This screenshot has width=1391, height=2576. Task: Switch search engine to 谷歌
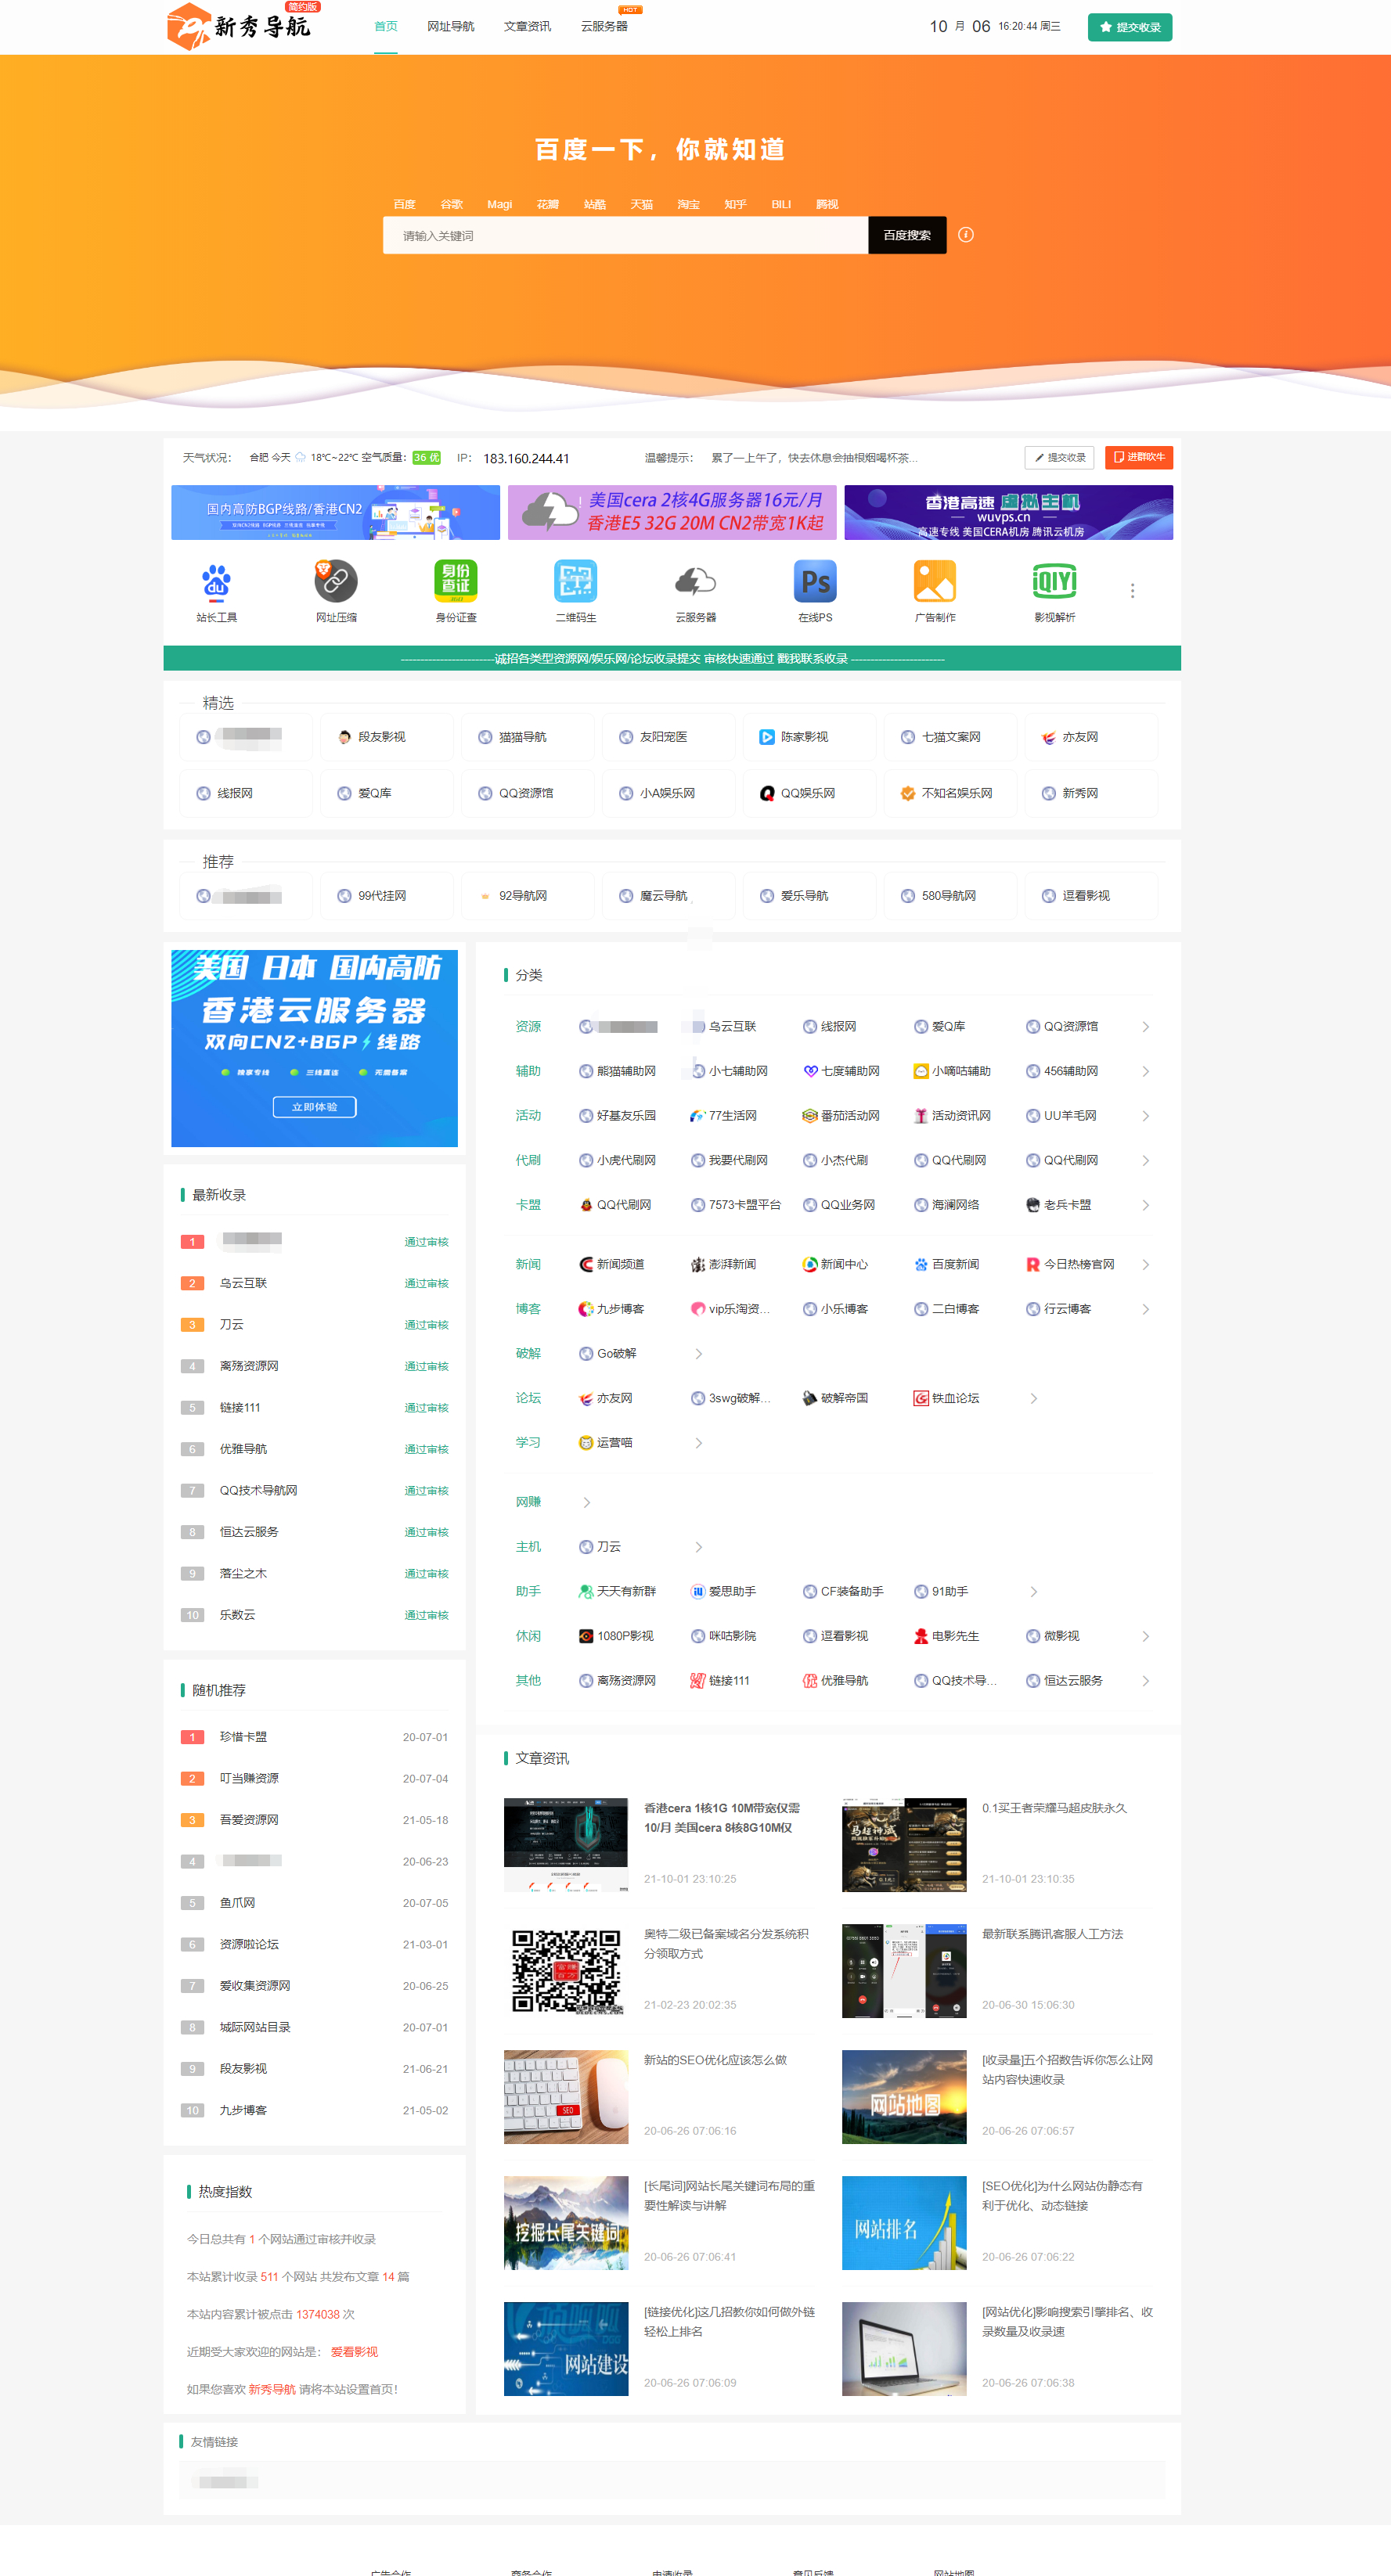(452, 204)
